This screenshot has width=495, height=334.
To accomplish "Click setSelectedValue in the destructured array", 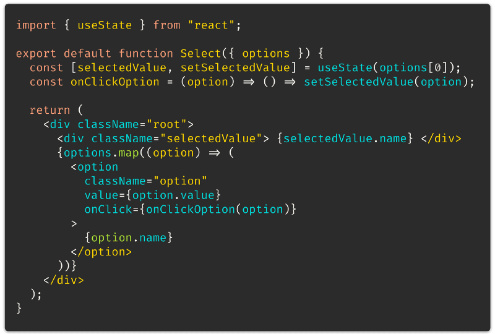I will click(x=235, y=67).
